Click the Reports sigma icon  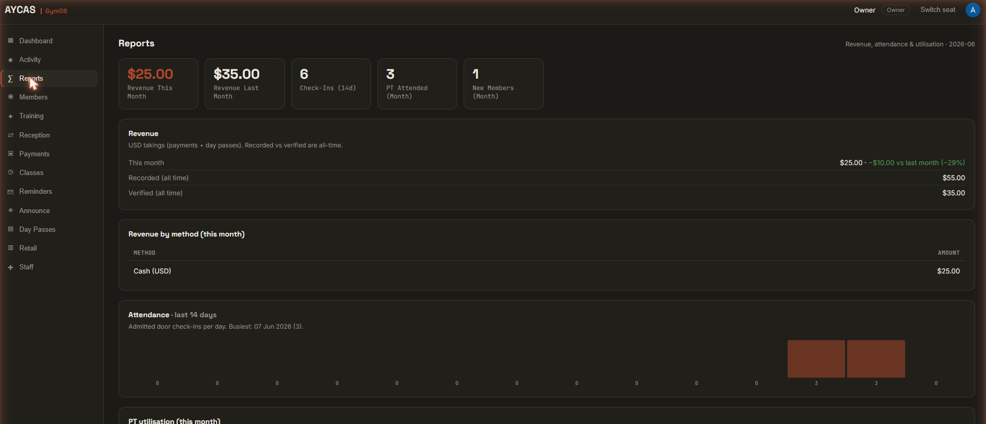pyautogui.click(x=10, y=79)
